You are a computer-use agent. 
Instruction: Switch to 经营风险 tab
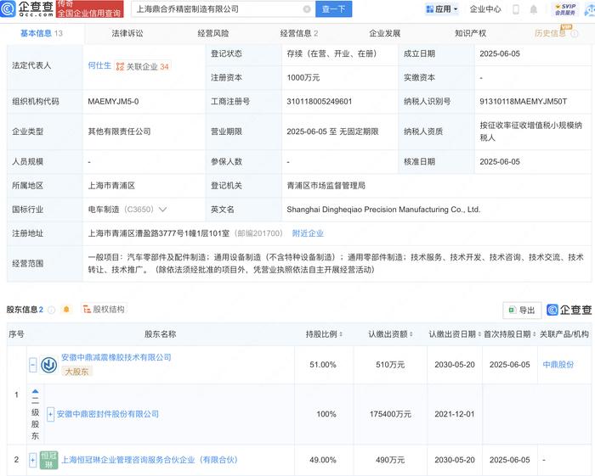click(213, 33)
